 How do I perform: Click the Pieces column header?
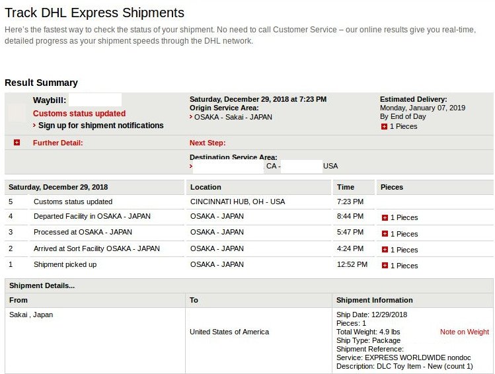[x=392, y=187]
